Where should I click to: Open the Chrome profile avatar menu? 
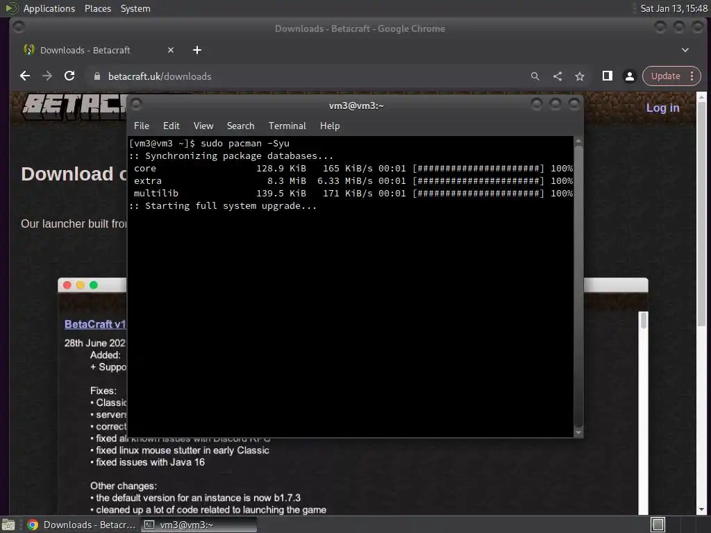point(629,76)
